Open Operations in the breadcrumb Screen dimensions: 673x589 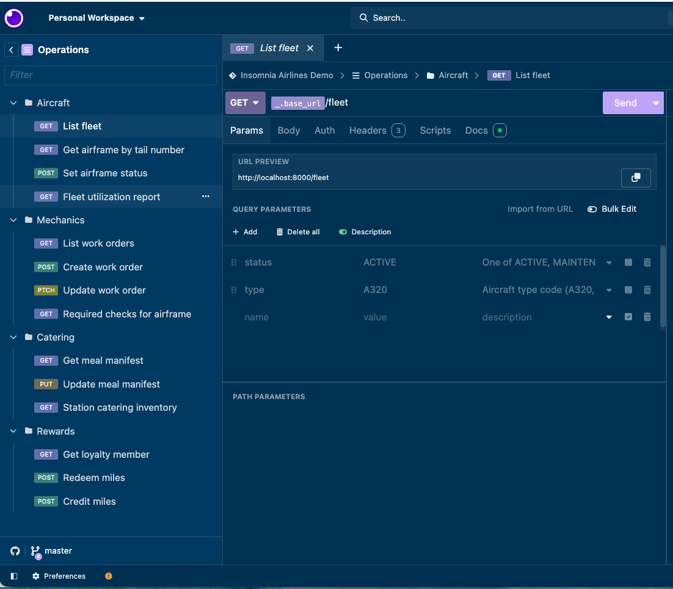[x=380, y=76]
